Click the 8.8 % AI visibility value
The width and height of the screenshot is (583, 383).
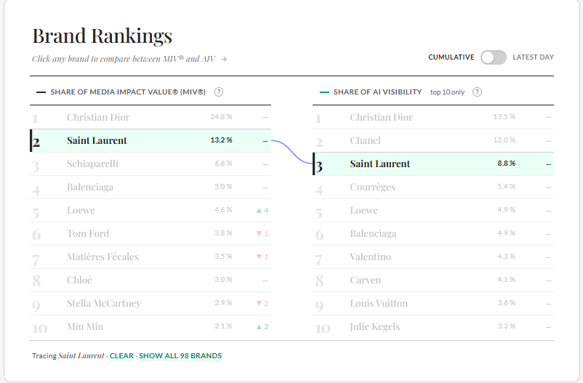507,164
